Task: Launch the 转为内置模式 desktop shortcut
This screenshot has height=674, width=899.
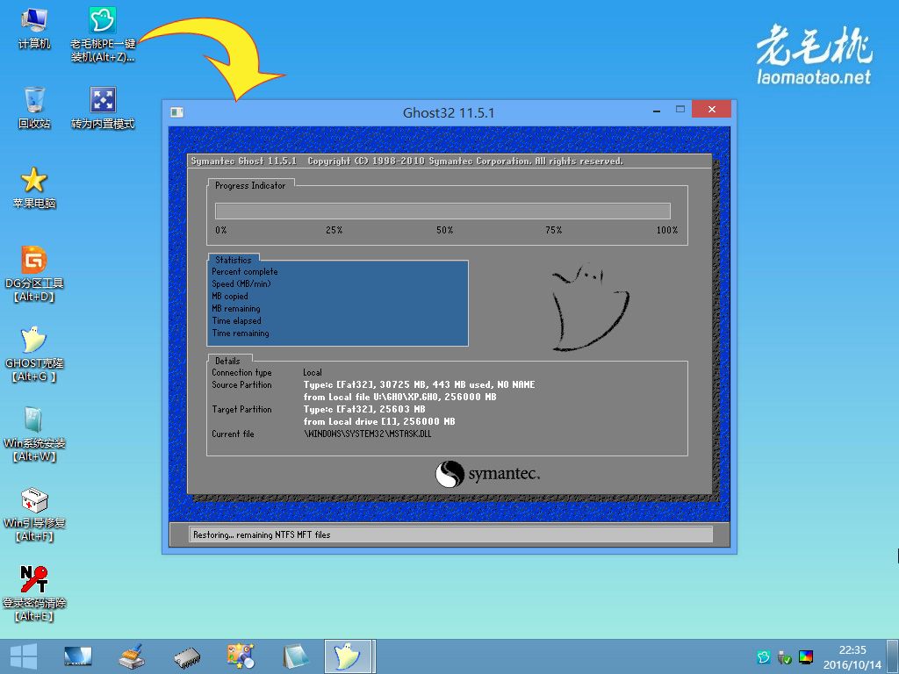Action: (x=103, y=101)
